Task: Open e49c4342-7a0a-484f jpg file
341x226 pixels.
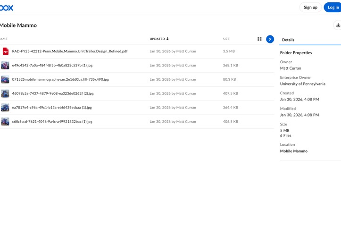Action: pos(52,65)
